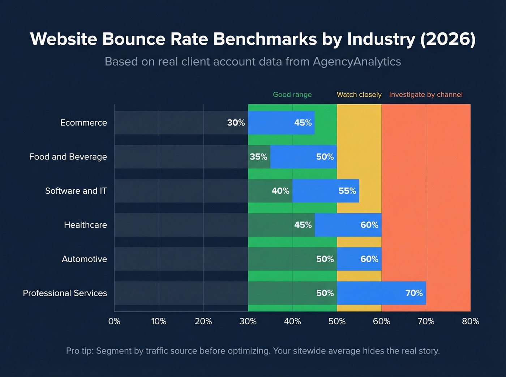Select the Healthcare row label

coord(85,225)
